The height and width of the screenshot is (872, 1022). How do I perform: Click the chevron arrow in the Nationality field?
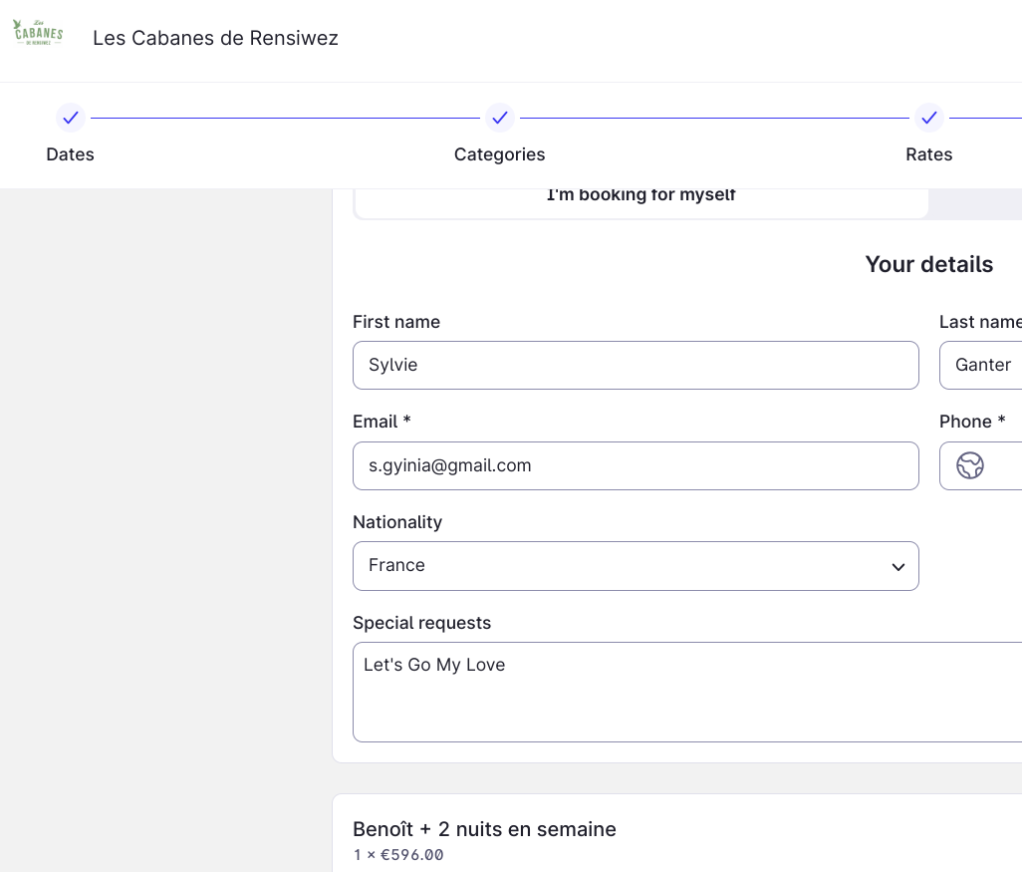(897, 567)
